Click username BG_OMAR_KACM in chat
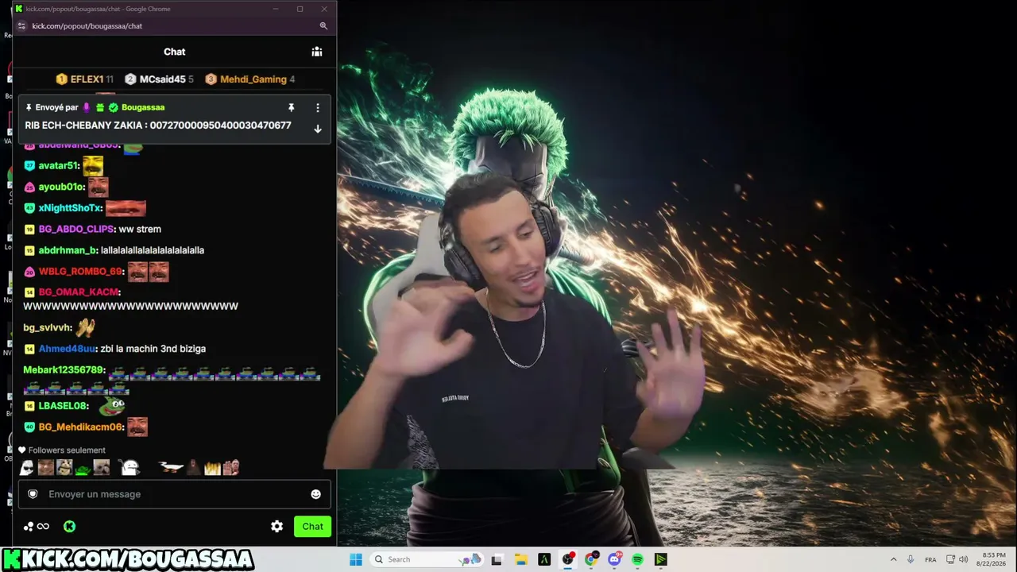 click(79, 292)
